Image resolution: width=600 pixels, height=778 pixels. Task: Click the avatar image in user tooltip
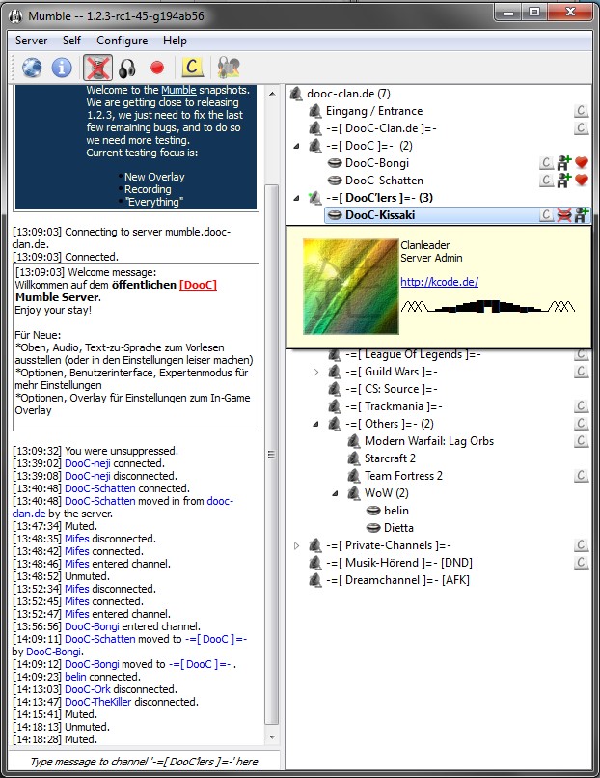pos(350,287)
